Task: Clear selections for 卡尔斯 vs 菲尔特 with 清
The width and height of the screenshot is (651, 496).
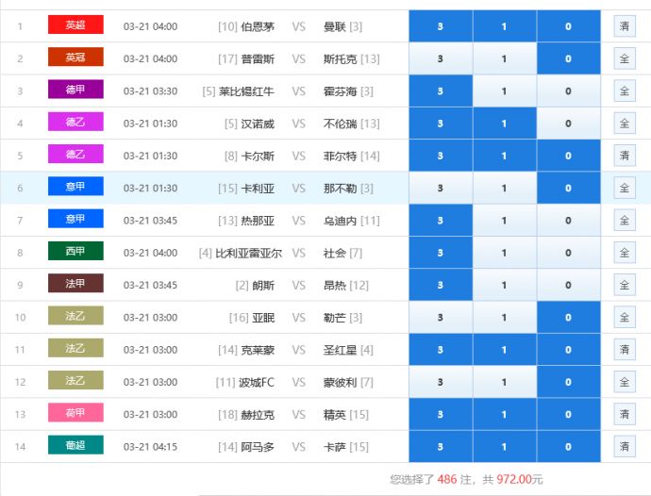Action: [x=624, y=156]
